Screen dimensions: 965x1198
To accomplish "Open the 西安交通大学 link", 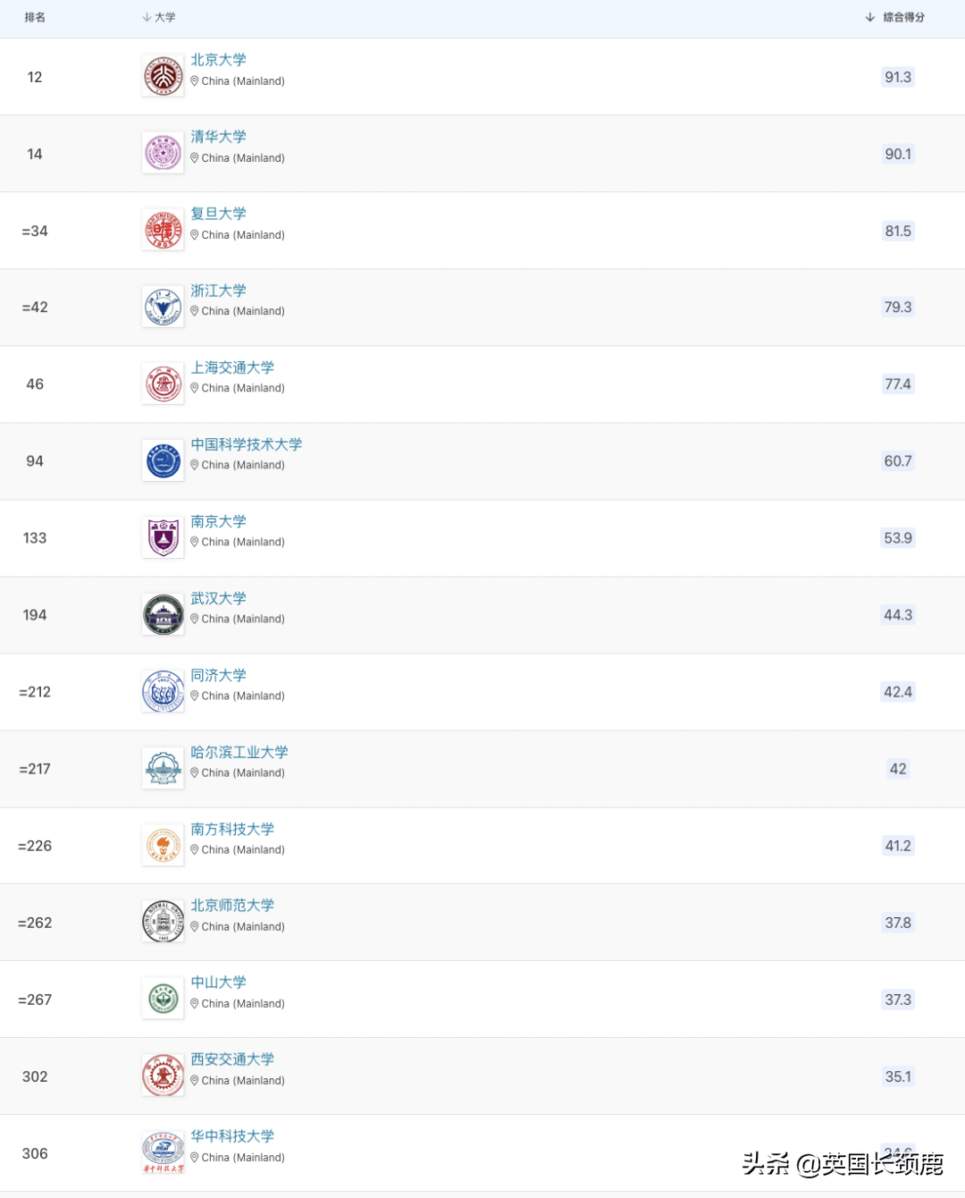I will coord(232,1059).
